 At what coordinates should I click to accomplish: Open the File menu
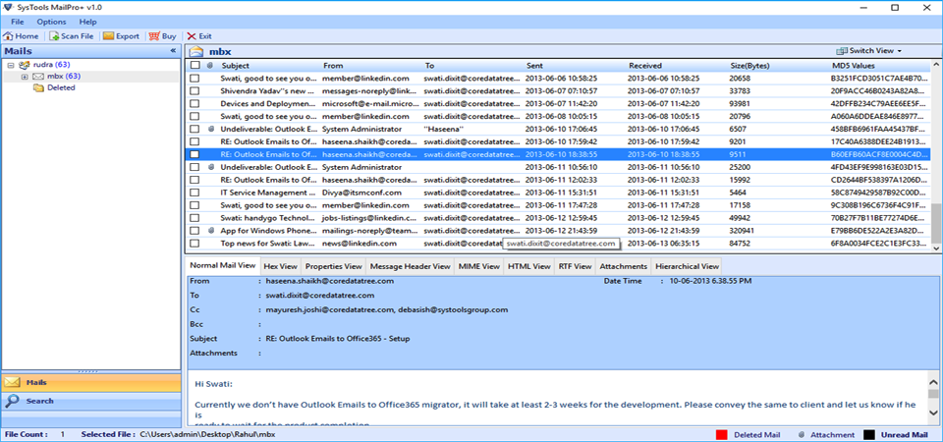pyautogui.click(x=17, y=22)
